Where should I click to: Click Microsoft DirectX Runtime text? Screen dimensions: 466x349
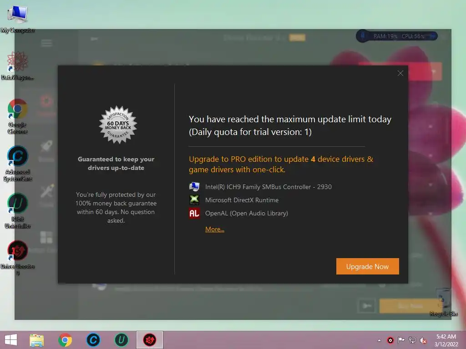point(242,200)
